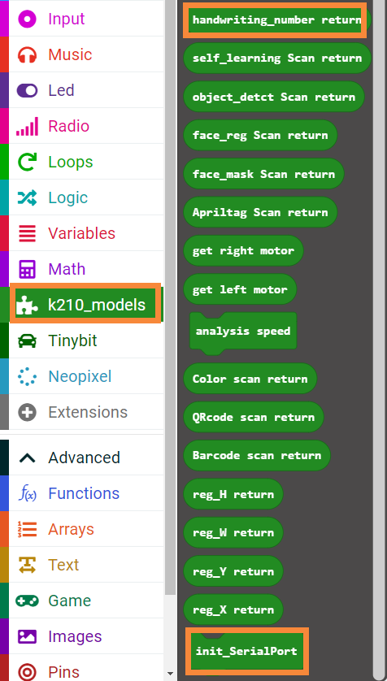This screenshot has height=681, width=387.
Task: Open the Radio category
Action: [86, 126]
